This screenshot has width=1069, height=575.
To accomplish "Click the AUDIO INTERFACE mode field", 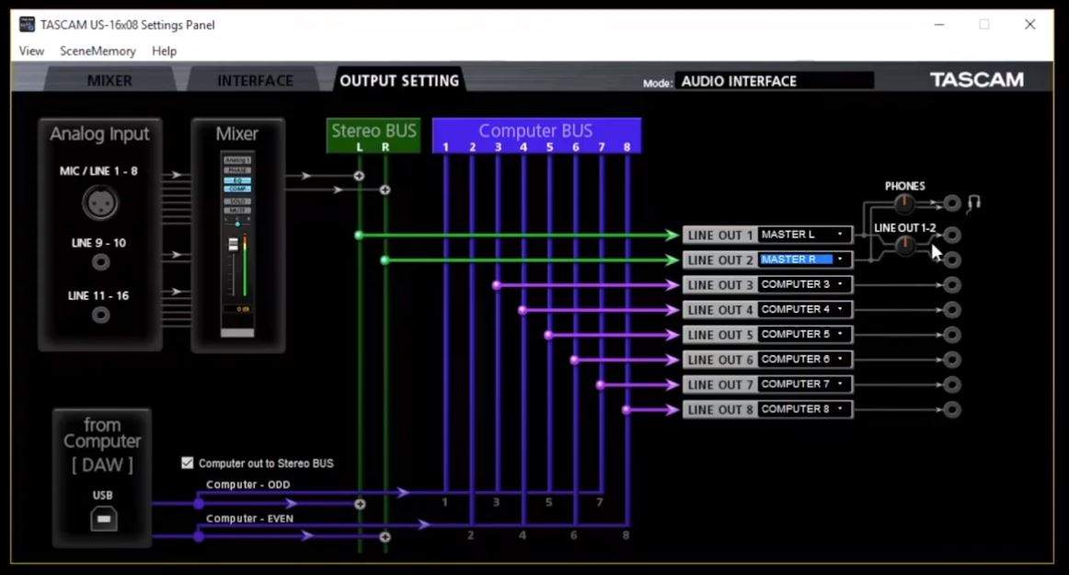I will (x=775, y=81).
